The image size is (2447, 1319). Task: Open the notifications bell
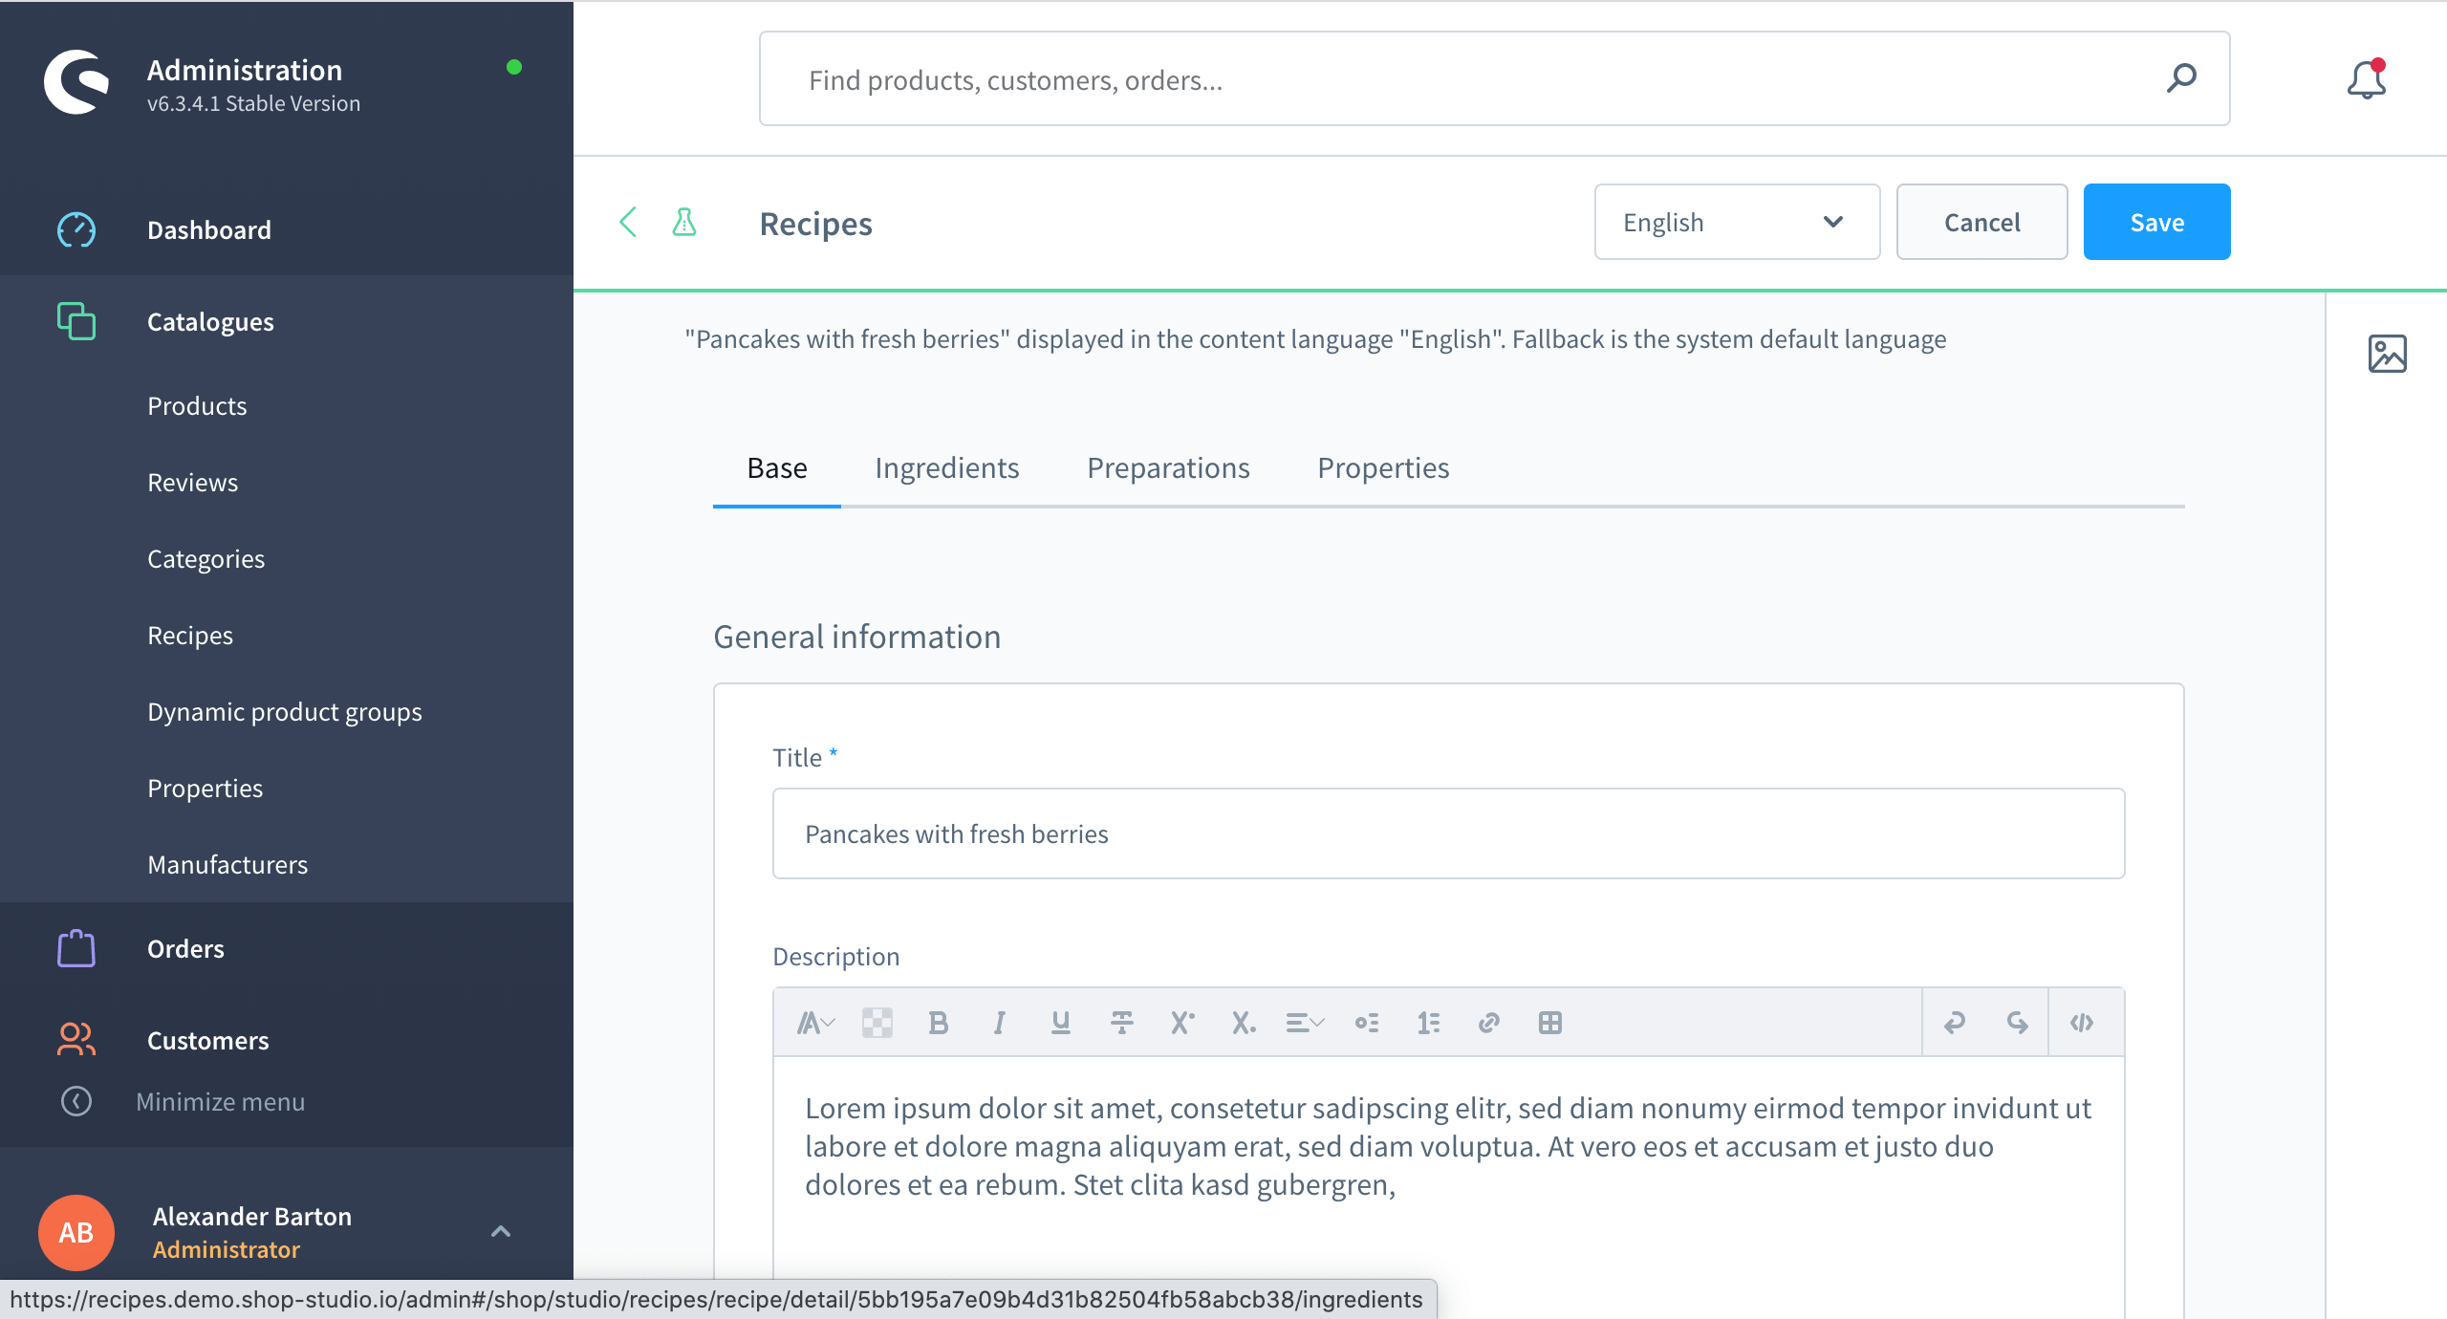pyautogui.click(x=2367, y=79)
